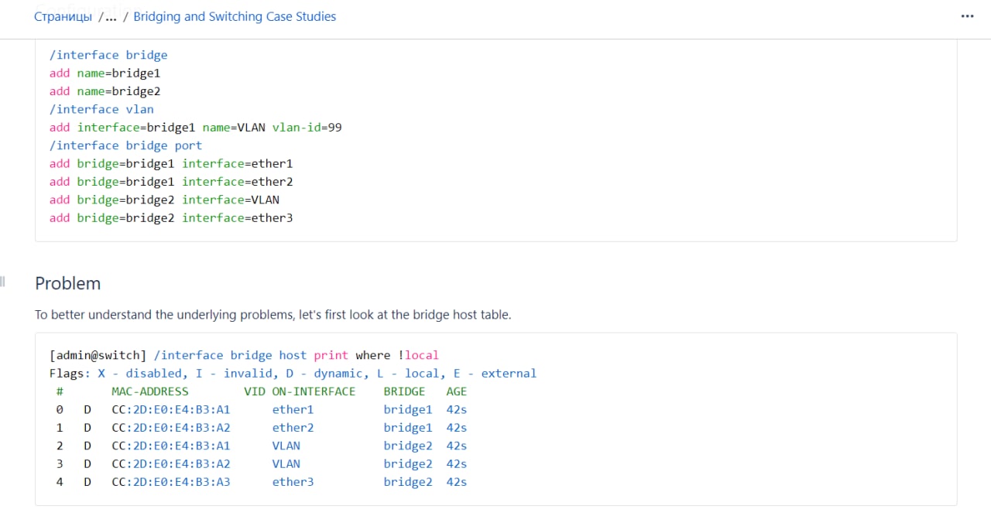Click 'VLAN' interface in row 3

tap(286, 464)
